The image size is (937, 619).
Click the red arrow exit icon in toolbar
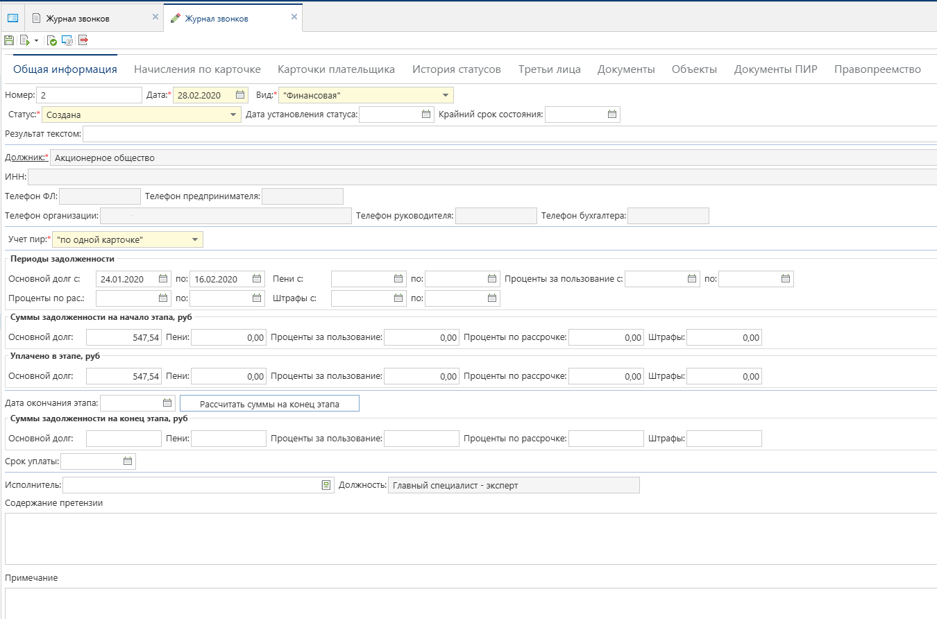click(83, 40)
